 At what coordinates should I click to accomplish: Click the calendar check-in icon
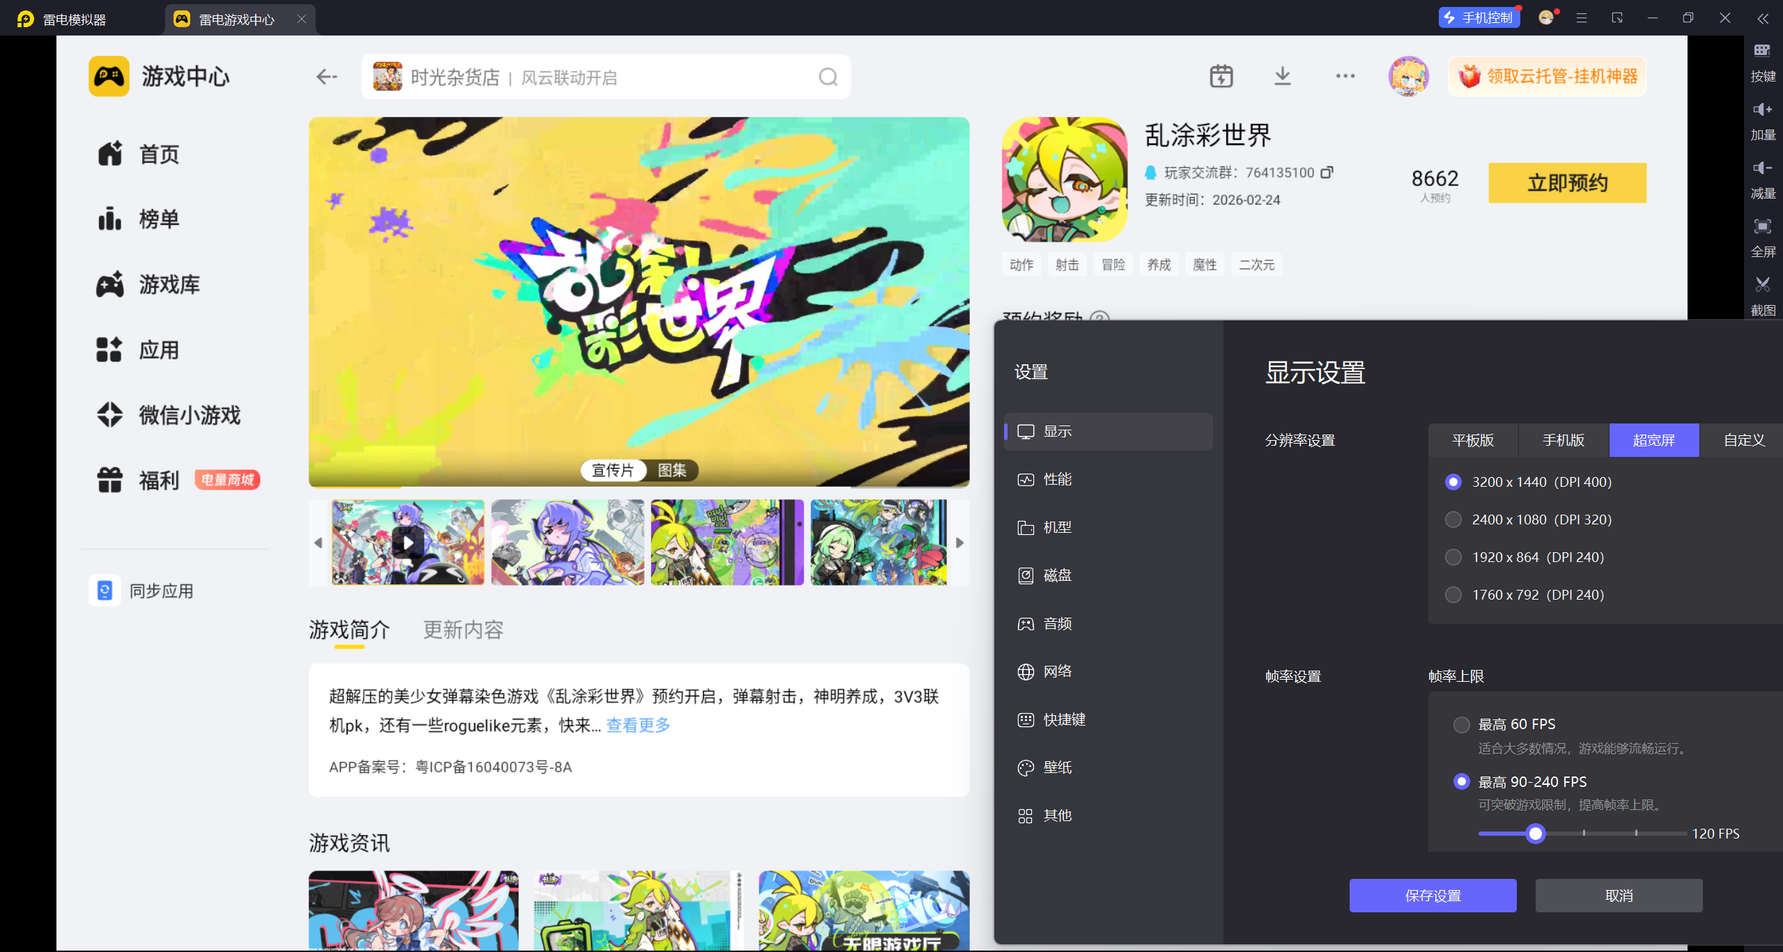point(1221,77)
